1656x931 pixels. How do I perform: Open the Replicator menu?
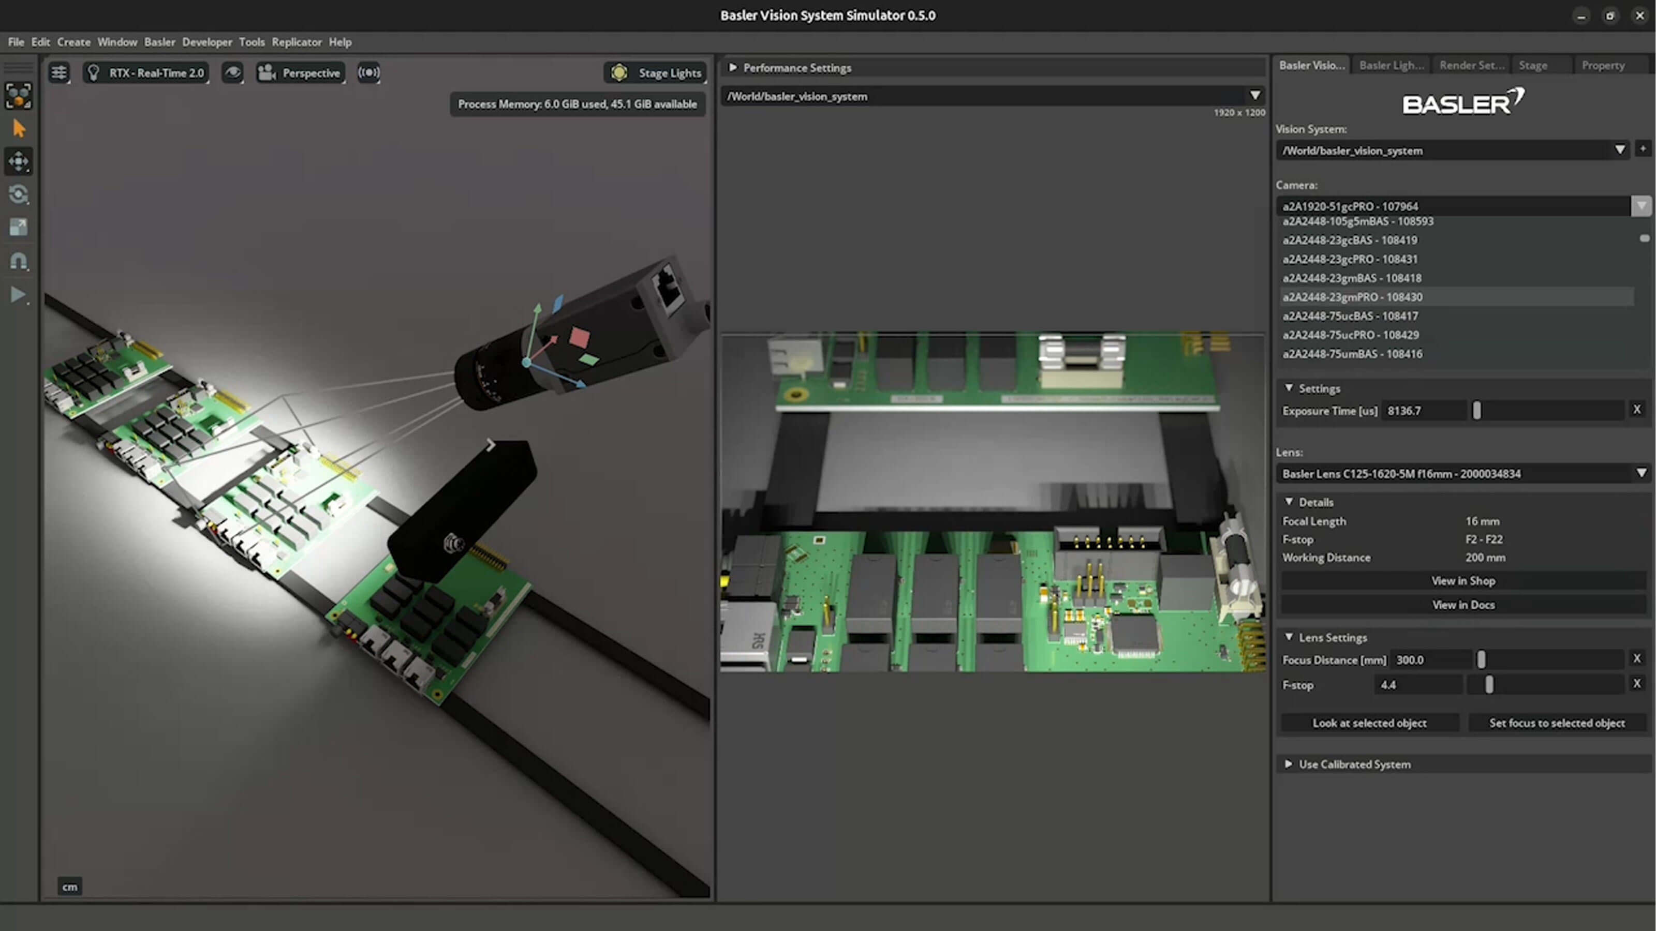click(x=297, y=42)
